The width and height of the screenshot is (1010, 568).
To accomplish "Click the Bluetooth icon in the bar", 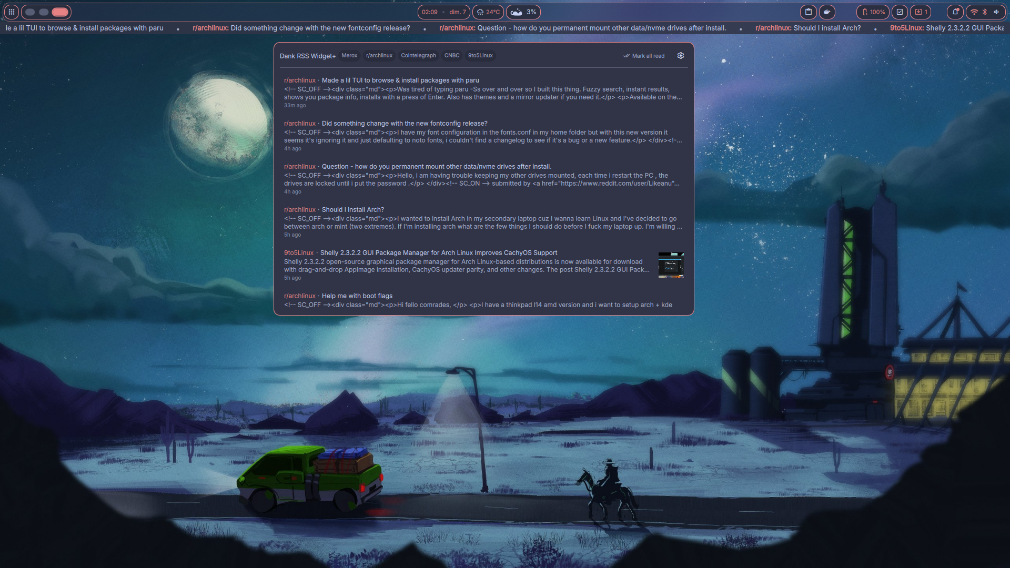I will pos(985,12).
